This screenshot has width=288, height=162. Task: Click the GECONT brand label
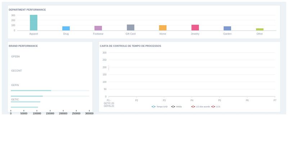pos(17,71)
